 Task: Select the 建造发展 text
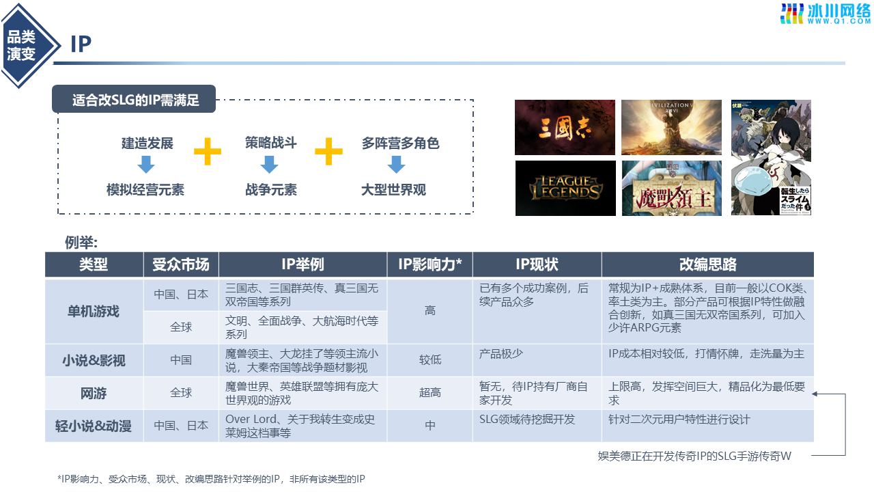tap(147, 143)
